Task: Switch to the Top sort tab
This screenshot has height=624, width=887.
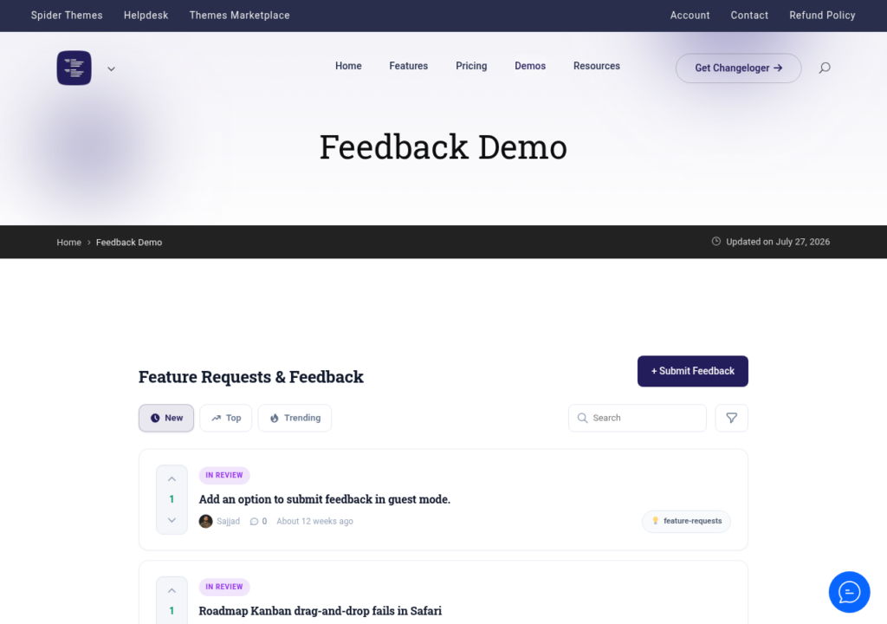Action: pos(226,418)
